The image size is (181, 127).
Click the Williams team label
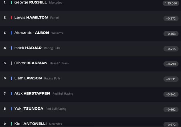tap(57, 33)
